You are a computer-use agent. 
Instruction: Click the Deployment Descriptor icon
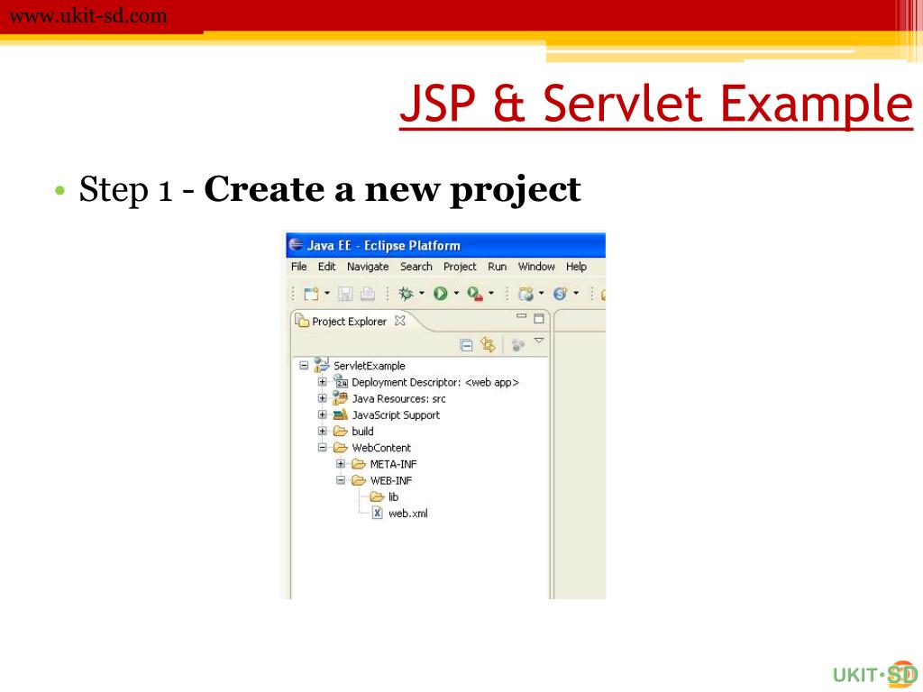pos(340,381)
